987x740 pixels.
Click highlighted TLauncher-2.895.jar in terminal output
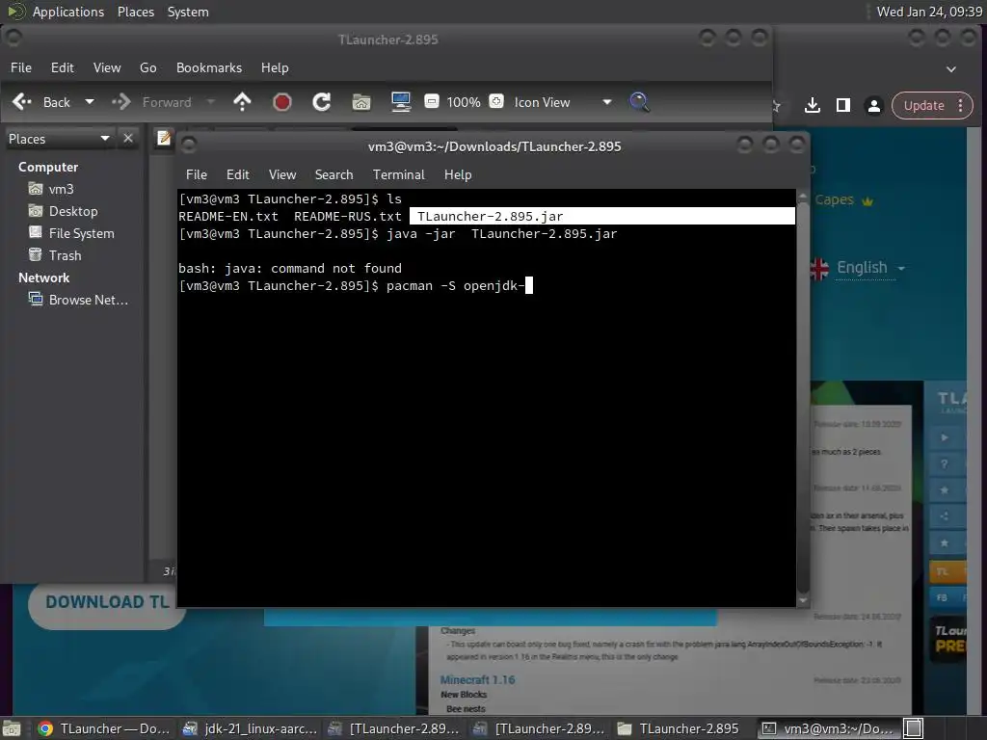[490, 216]
